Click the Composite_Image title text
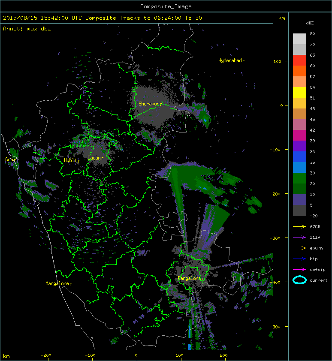This screenshot has height=361, width=332. [166, 6]
